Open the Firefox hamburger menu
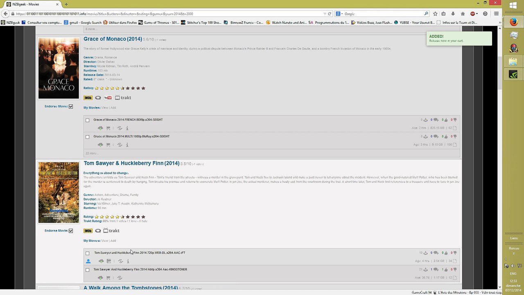524x295 pixels. point(496,14)
